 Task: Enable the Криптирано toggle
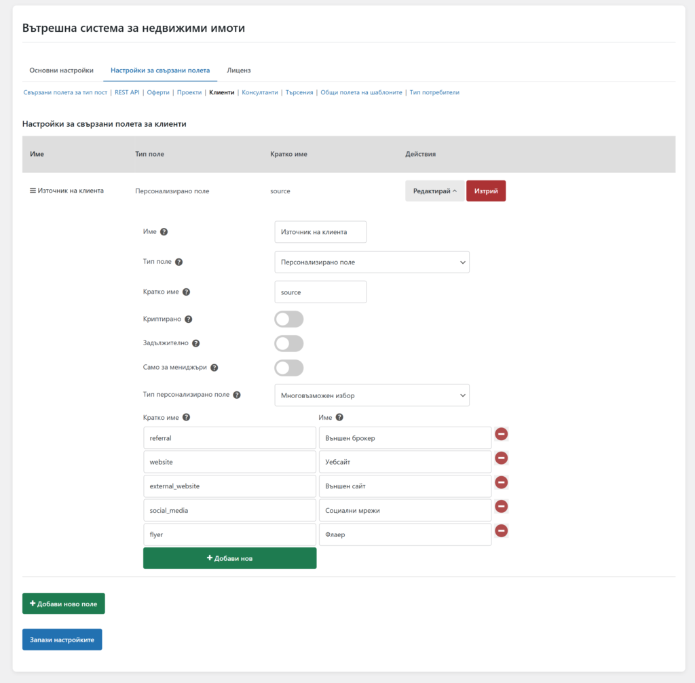(x=288, y=319)
